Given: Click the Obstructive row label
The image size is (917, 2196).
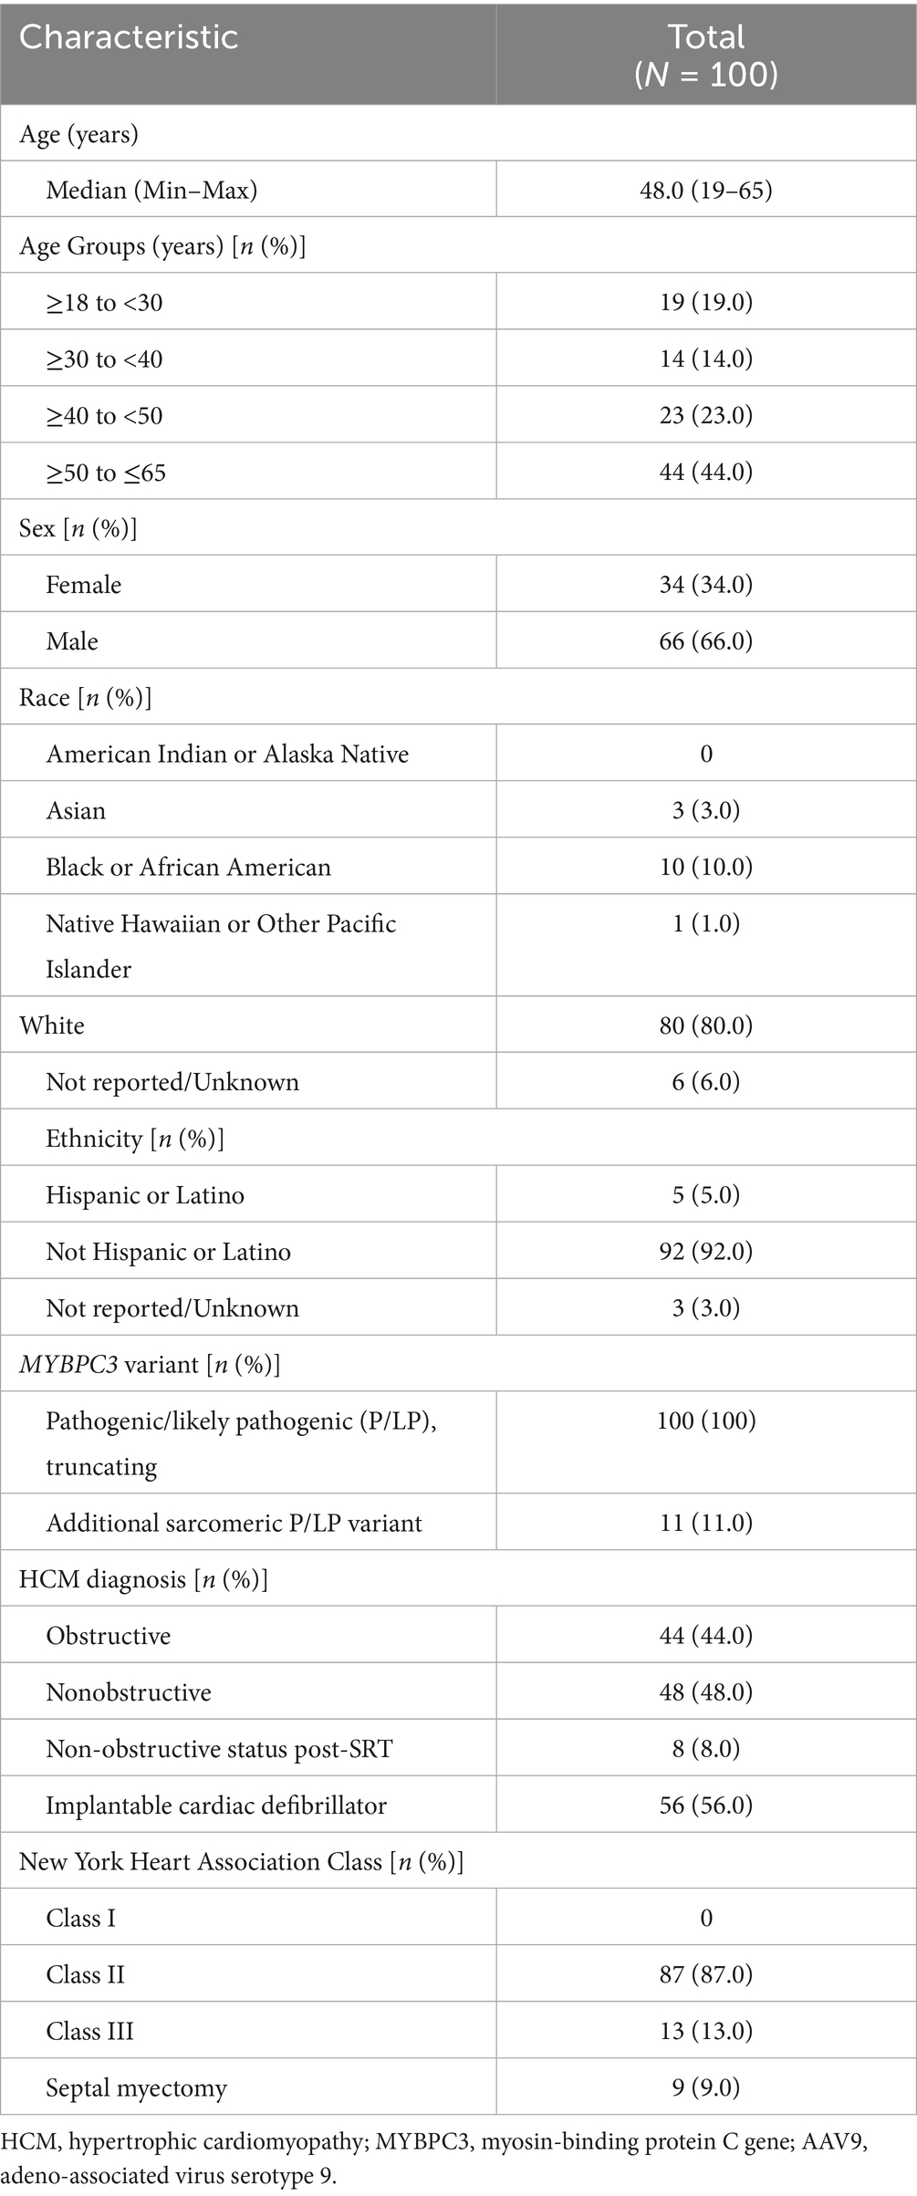Looking at the screenshot, I should pos(108,1636).
